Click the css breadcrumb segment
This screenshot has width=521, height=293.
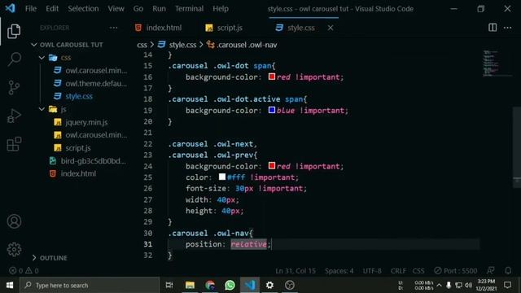(x=142, y=45)
